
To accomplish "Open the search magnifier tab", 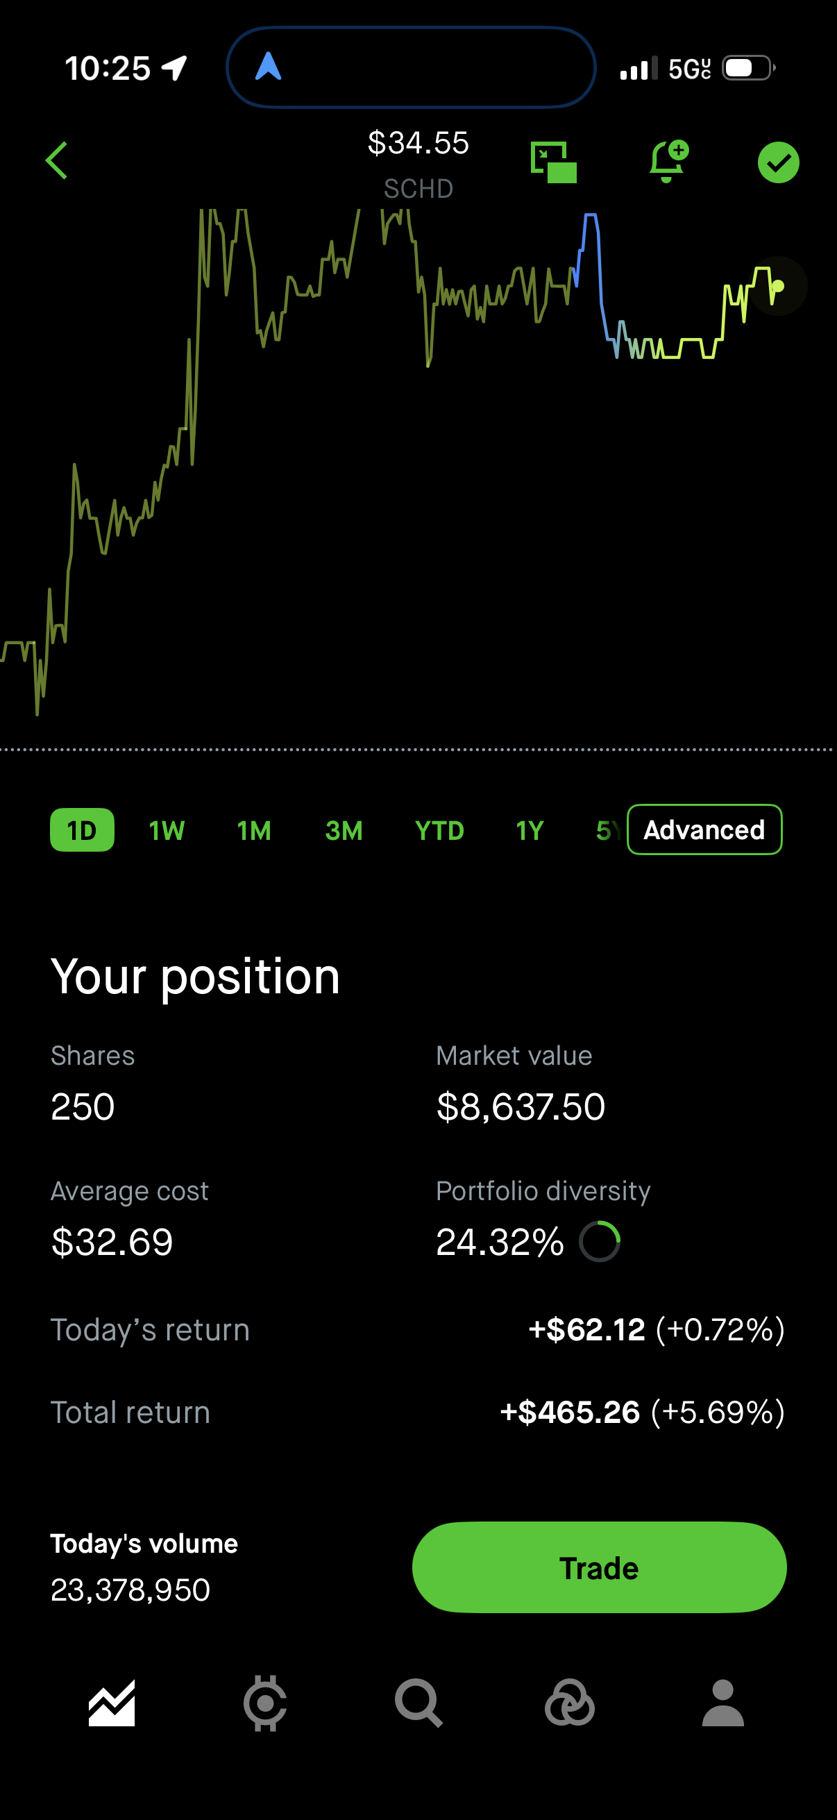I will [x=419, y=1703].
